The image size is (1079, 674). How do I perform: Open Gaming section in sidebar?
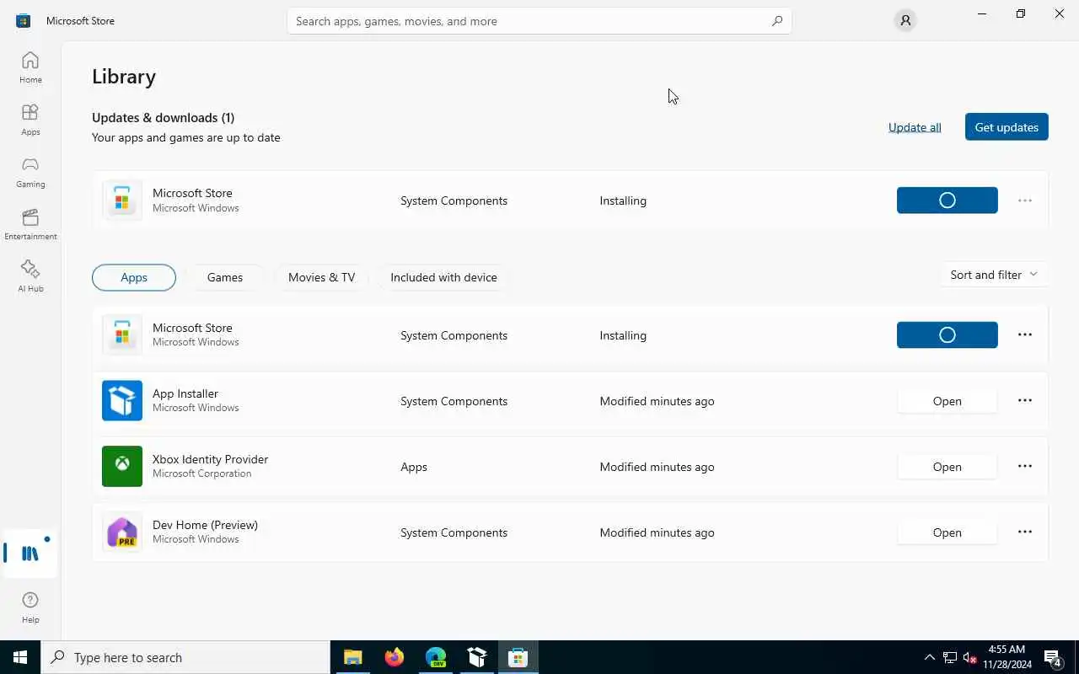click(30, 172)
